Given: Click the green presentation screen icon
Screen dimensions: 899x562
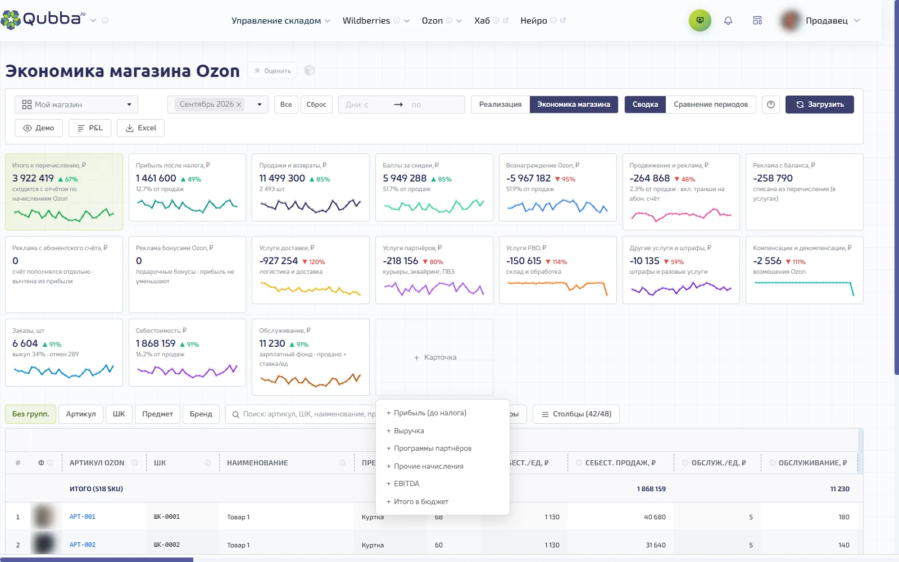Looking at the screenshot, I should click(700, 21).
